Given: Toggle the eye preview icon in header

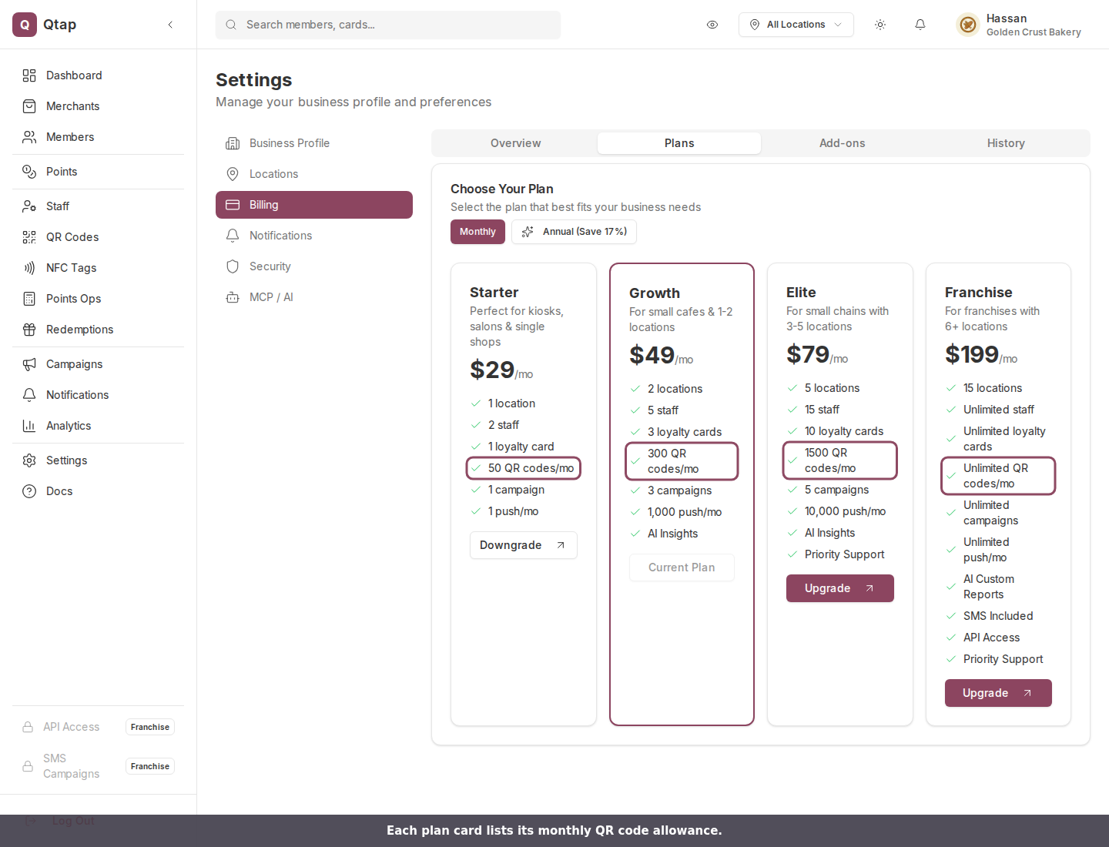Looking at the screenshot, I should click(x=712, y=25).
